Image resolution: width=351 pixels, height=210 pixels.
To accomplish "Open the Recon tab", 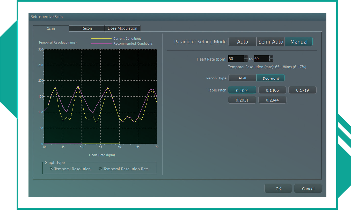I will pyautogui.click(x=87, y=28).
